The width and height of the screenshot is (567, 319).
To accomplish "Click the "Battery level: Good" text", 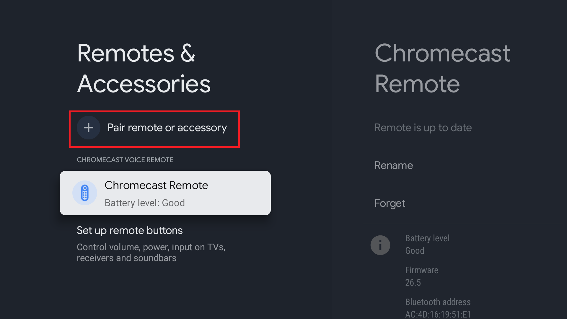I will coord(145,203).
